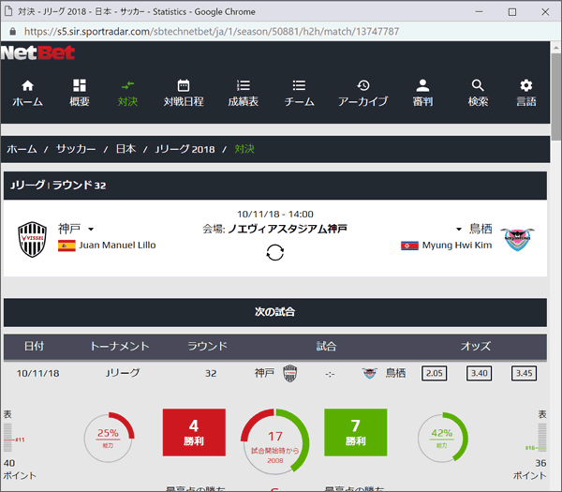The image size is (562, 492).
Task: Click the green 対決 breadcrumb item
Action: (x=244, y=149)
